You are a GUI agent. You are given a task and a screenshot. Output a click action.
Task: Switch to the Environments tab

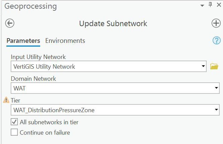pyautogui.click(x=65, y=41)
